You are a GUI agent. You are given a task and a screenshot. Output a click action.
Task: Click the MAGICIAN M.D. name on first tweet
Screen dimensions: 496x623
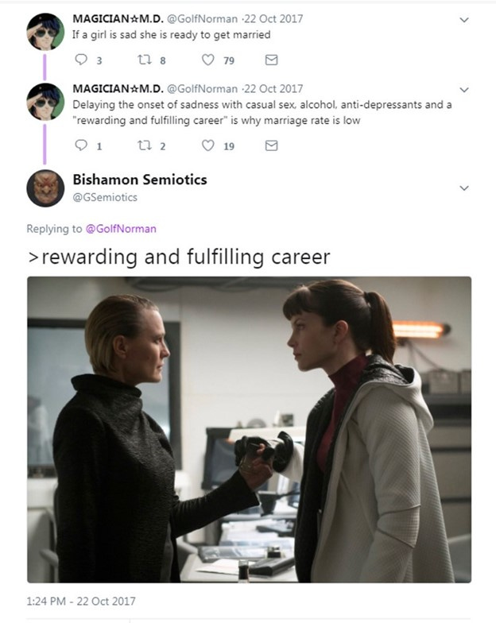tap(118, 19)
